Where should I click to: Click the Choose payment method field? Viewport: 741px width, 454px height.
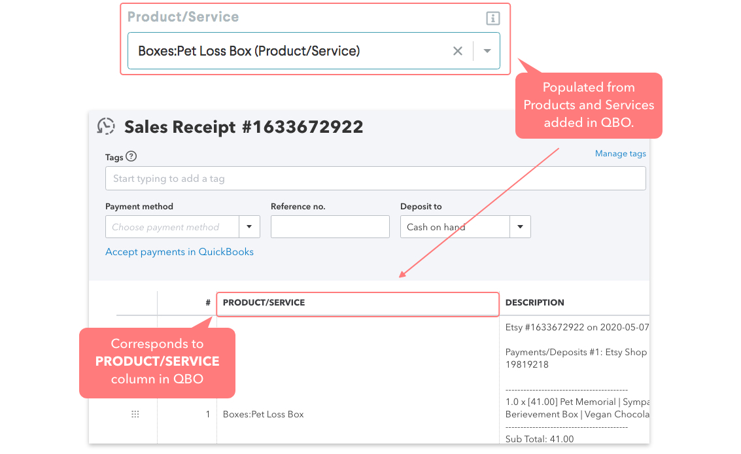[x=172, y=227]
